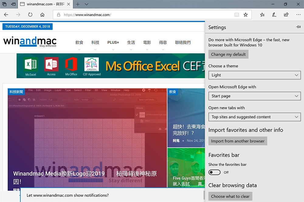This screenshot has height=202, width=304.
Task: Open the Settings and more menu
Action: point(298,15)
